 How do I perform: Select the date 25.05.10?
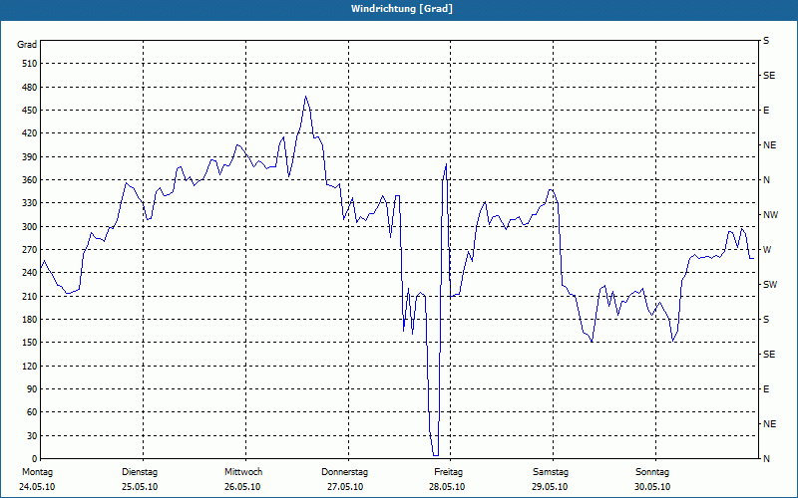coord(140,487)
